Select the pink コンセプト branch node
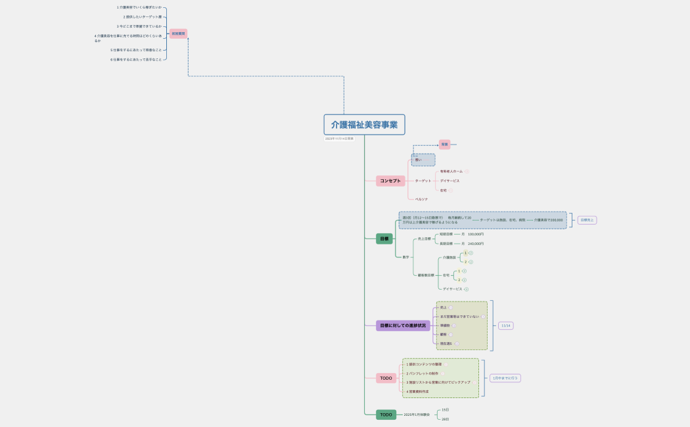 click(x=390, y=181)
